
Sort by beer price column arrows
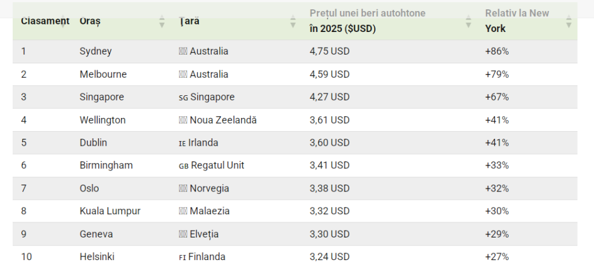pos(468,21)
